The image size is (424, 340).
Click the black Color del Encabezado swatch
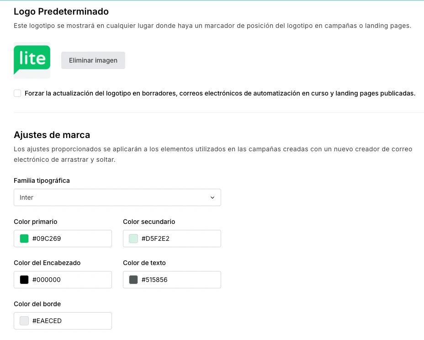pos(24,280)
